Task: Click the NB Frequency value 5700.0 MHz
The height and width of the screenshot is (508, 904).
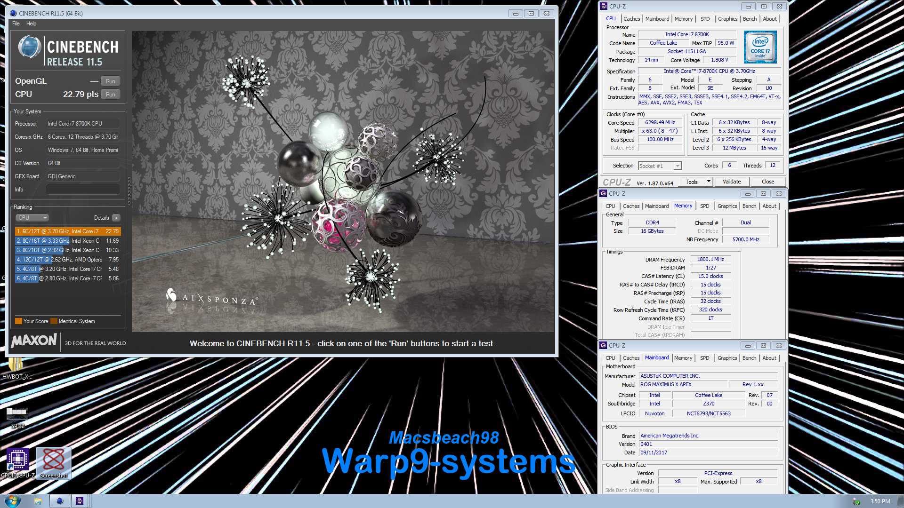Action: click(x=746, y=239)
